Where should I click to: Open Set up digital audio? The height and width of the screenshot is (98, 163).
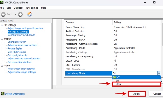point(18,55)
